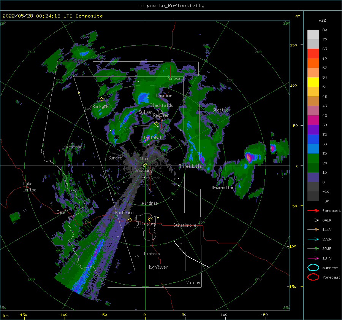342x320 pixels.
Task: Click the yellow diamond marker beside RockyMH
Action: [x=101, y=99]
